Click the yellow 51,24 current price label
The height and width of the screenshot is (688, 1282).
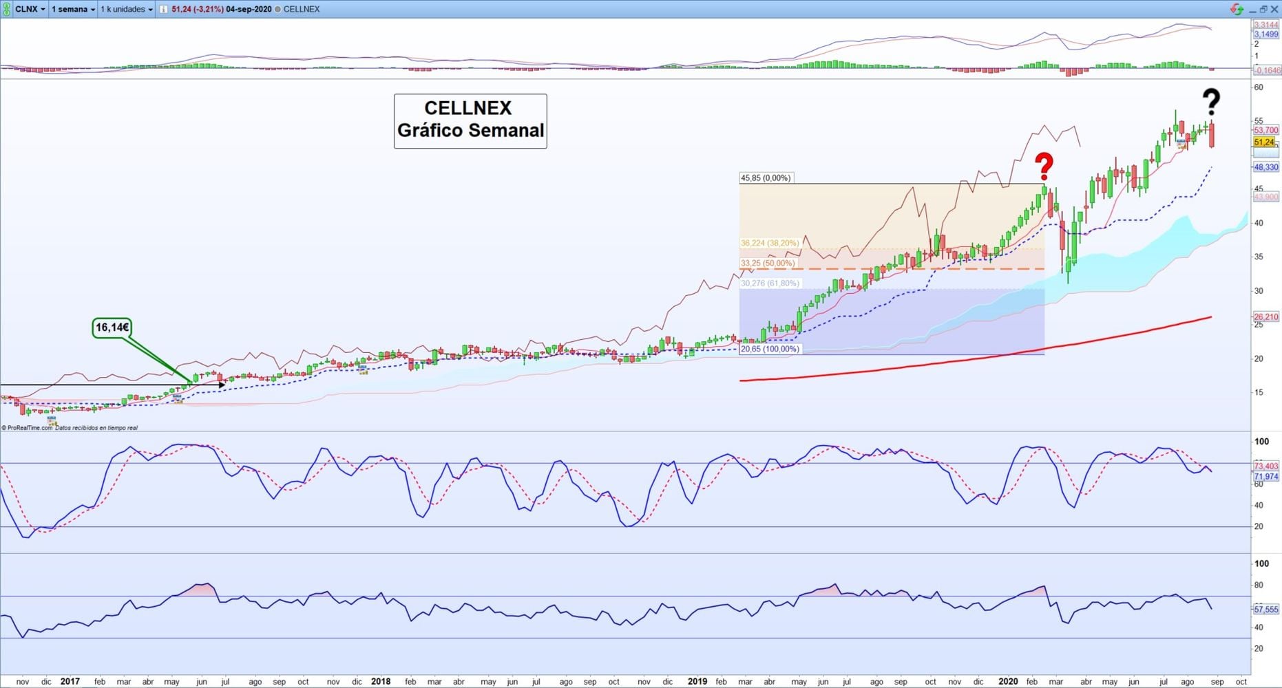coord(1264,142)
